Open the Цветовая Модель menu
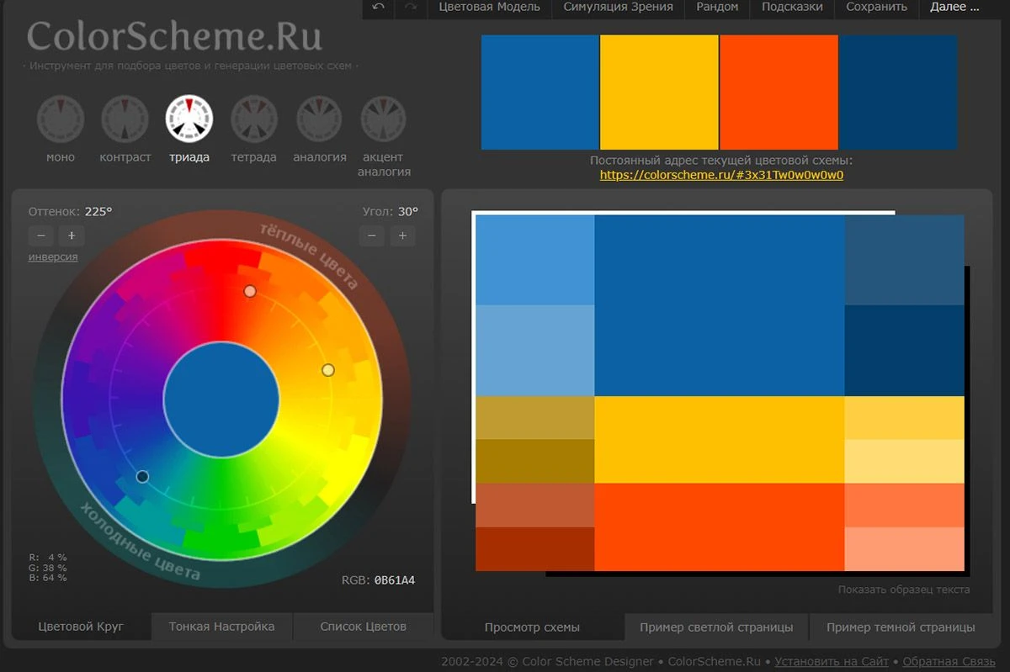This screenshot has width=1010, height=672. [489, 7]
